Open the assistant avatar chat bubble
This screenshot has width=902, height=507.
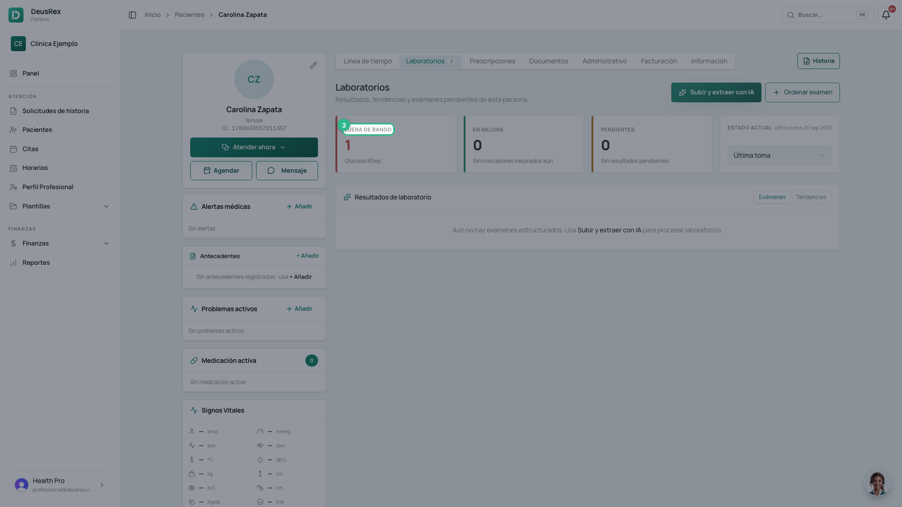tap(877, 483)
